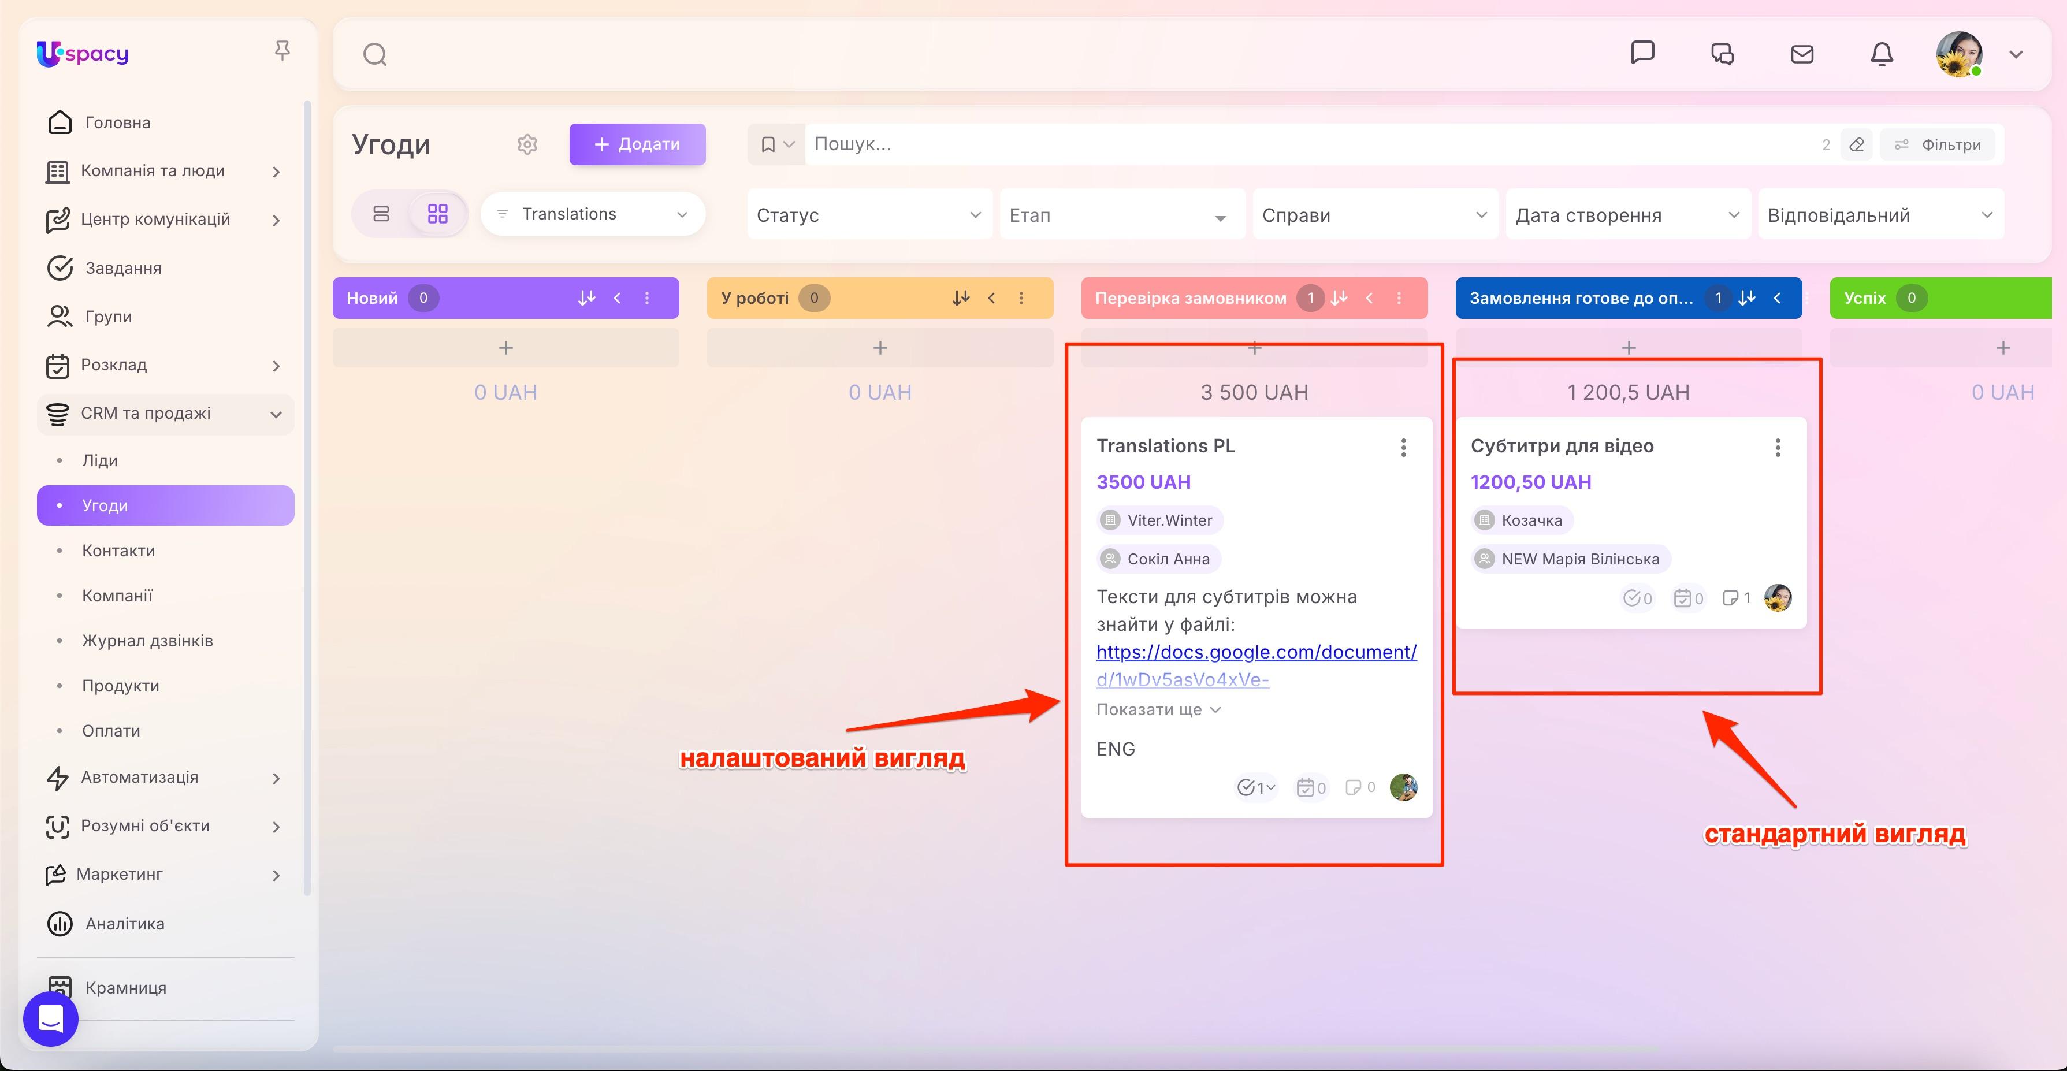Open the mail envelope icon
The width and height of the screenshot is (2067, 1071).
pyautogui.click(x=1802, y=54)
